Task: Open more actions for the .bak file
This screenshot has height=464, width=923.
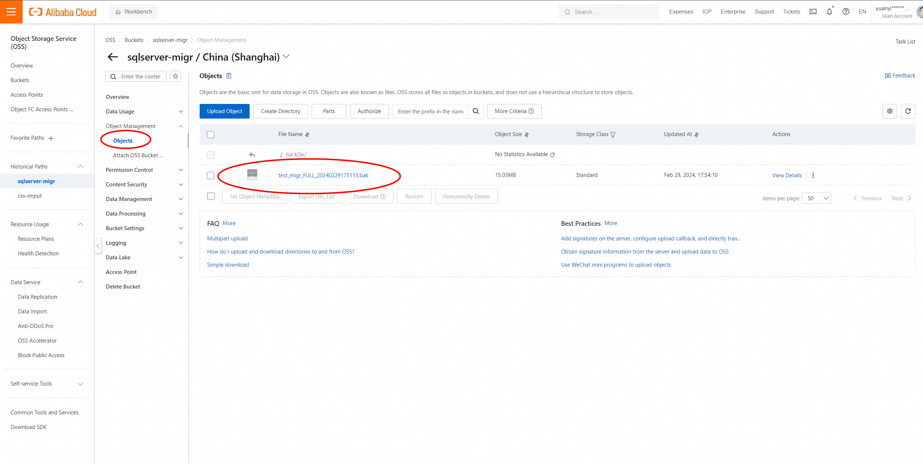Action: click(x=813, y=175)
